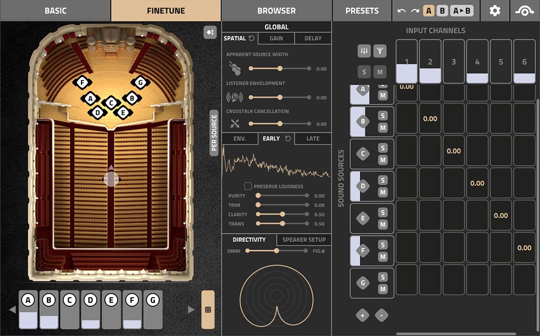The image size is (540, 336).
Task: Select sound source G diamond in matrix
Action: 363,283
